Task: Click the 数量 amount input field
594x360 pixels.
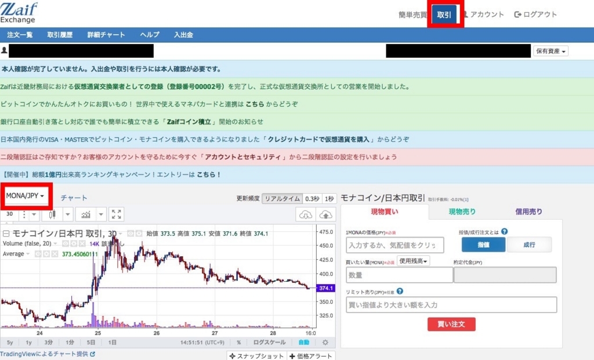Action: point(399,275)
